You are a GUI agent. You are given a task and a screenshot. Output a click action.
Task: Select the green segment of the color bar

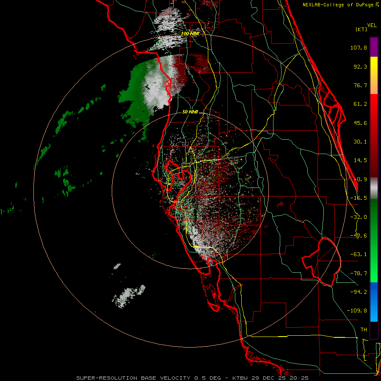coord(374,240)
